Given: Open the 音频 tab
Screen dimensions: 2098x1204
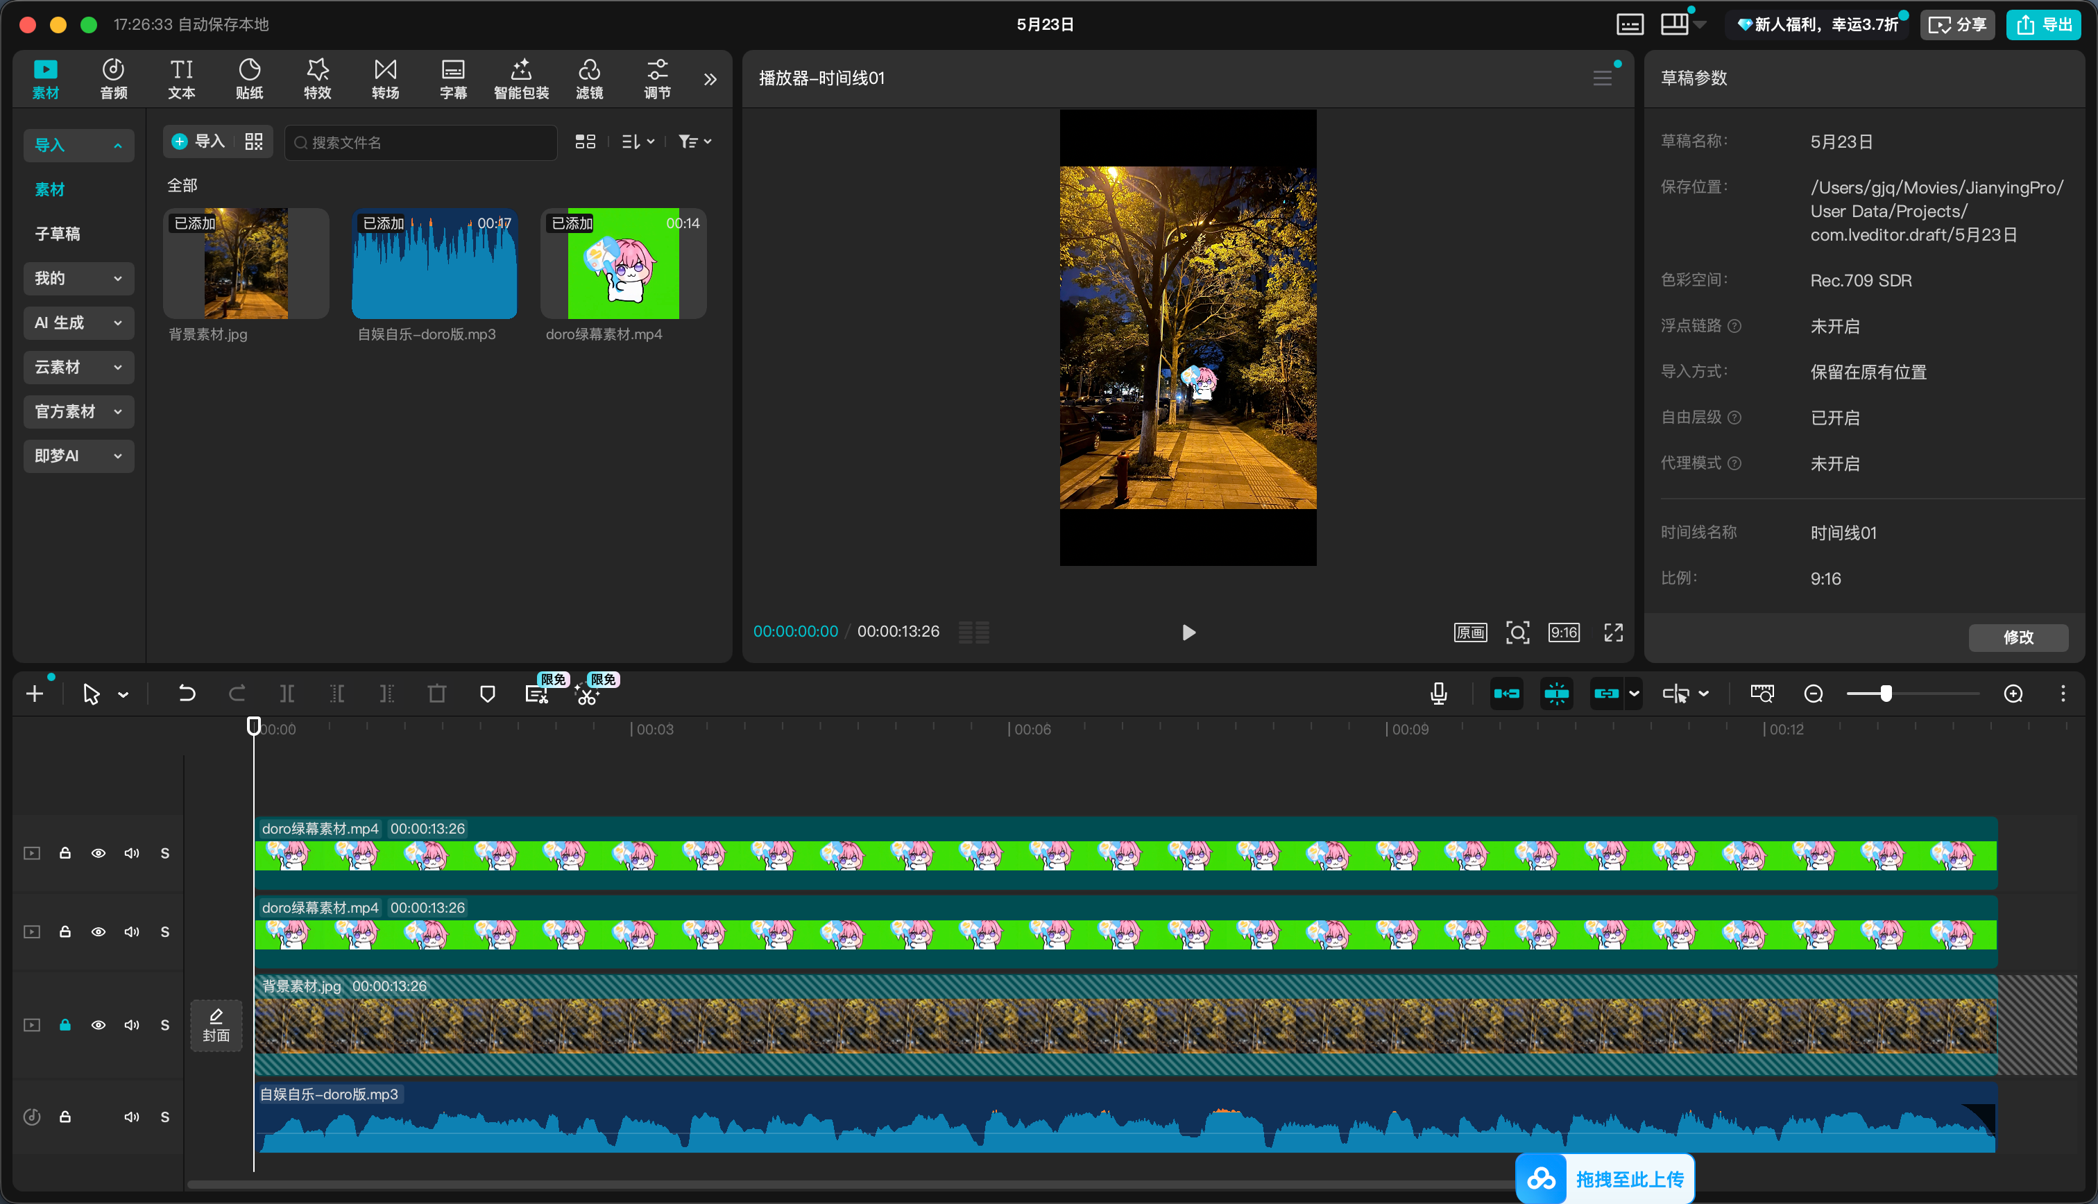Looking at the screenshot, I should coord(113,79).
